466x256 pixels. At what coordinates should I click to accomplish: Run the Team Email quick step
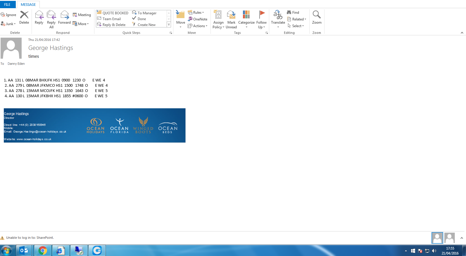[109, 19]
